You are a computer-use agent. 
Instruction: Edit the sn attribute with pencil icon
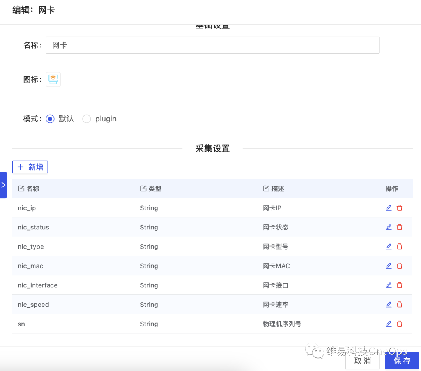(x=389, y=324)
